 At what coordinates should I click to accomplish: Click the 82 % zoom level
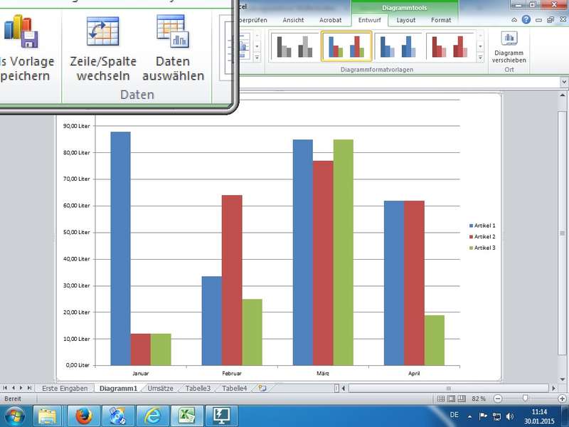point(478,399)
